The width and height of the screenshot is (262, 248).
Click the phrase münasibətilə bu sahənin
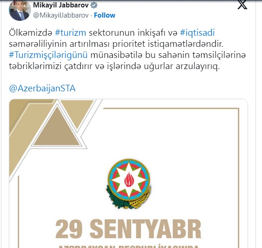click(140, 55)
